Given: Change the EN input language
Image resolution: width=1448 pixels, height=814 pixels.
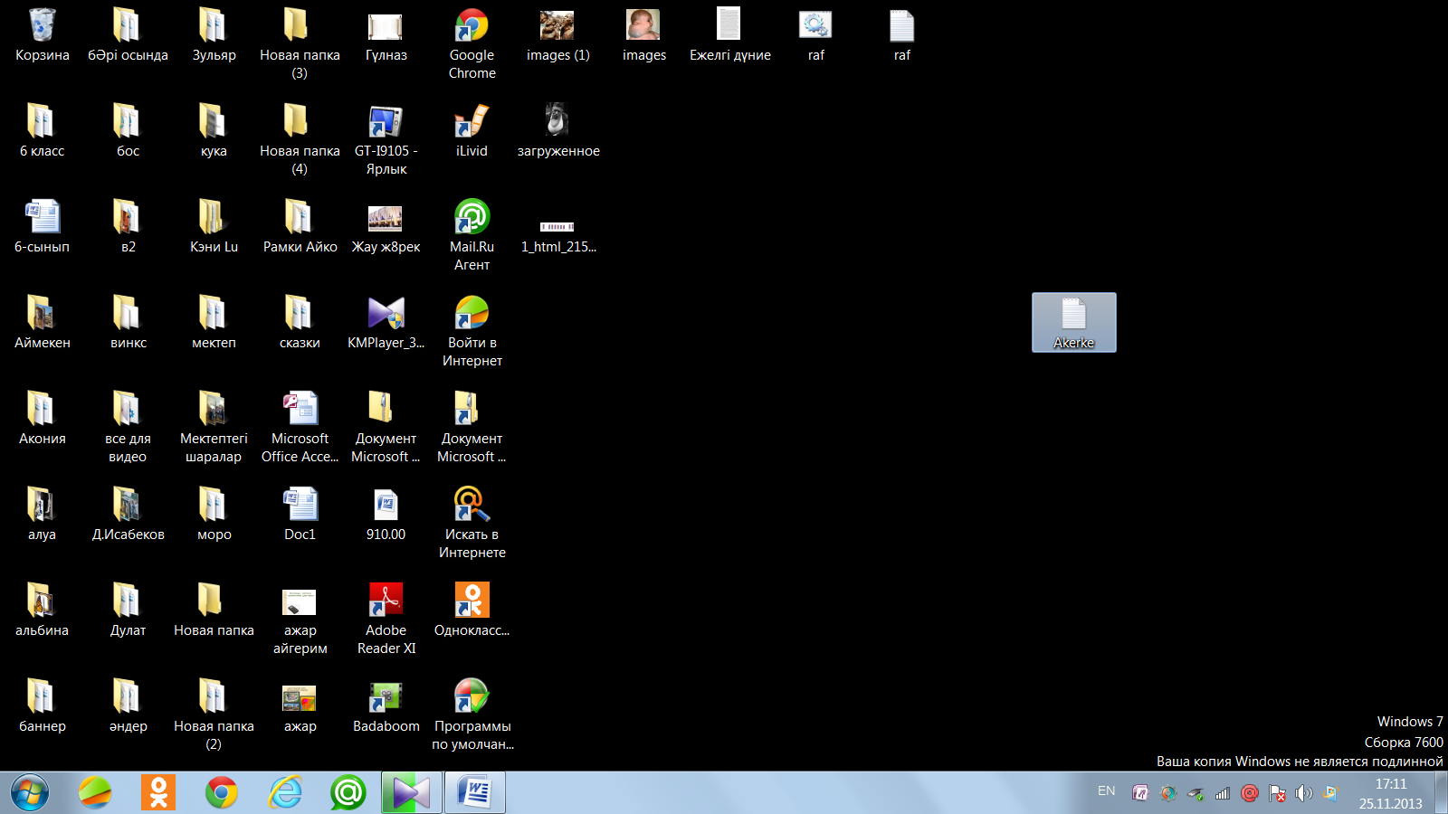Looking at the screenshot, I should [1106, 791].
